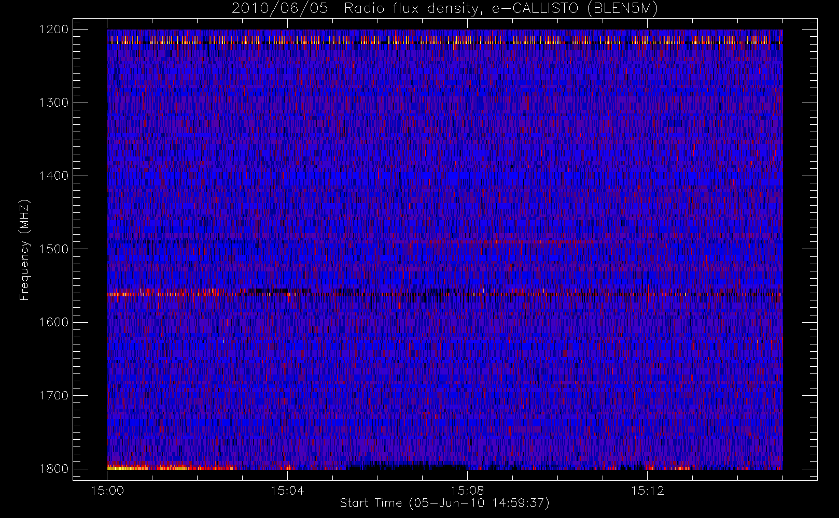Click the 'Start Time (05-Jun-10 14:59:37)' label

pyautogui.click(x=444, y=503)
